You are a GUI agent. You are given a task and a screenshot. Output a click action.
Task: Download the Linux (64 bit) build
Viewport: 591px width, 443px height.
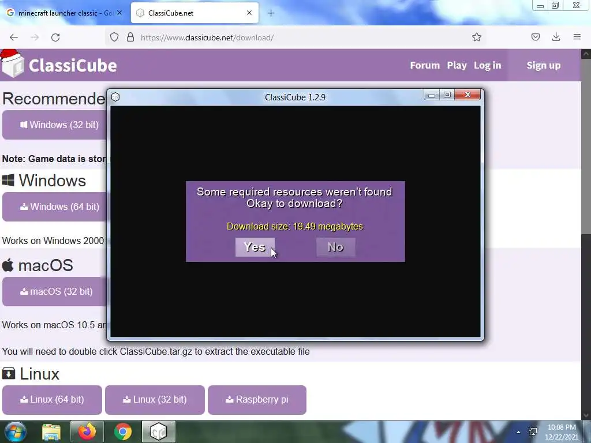pyautogui.click(x=52, y=400)
